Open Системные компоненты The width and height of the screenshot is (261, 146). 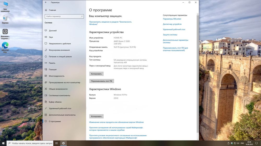click(57, 95)
